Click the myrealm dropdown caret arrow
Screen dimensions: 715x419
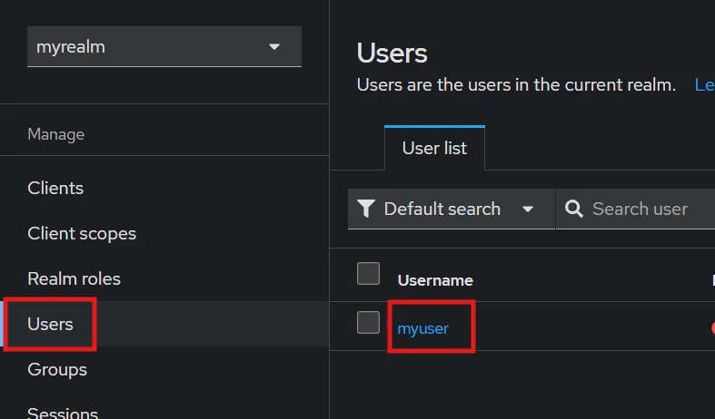pyautogui.click(x=274, y=47)
